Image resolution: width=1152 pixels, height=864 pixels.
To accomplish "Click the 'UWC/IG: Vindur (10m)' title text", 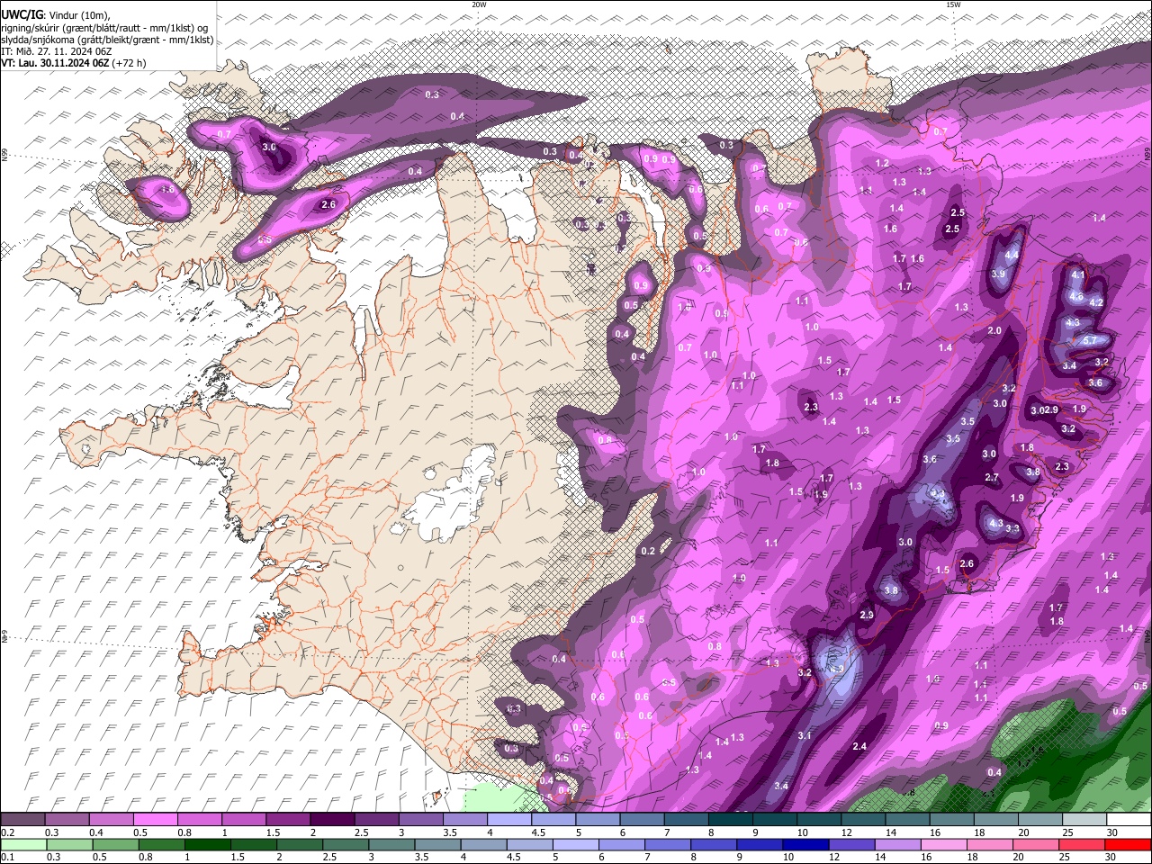I will point(56,13).
